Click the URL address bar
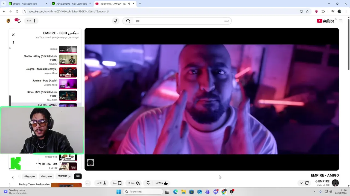350x196 pixels. tap(161, 11)
